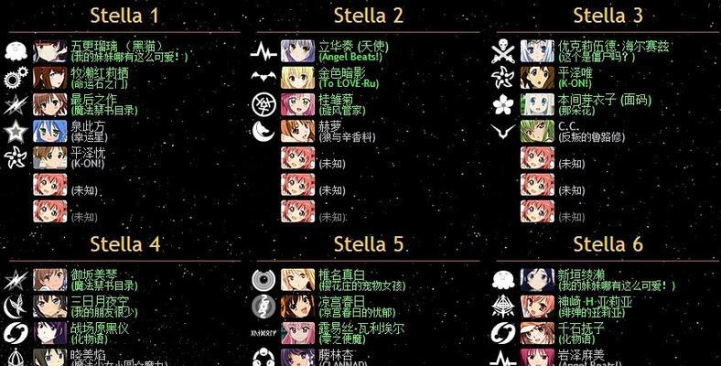
Task: Open the Stella 1 group heading
Action: coord(124,16)
